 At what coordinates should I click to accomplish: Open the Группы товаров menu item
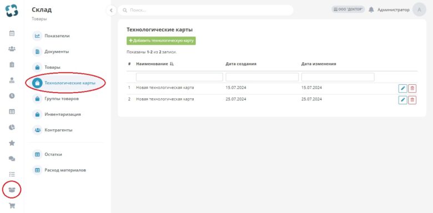tap(62, 99)
